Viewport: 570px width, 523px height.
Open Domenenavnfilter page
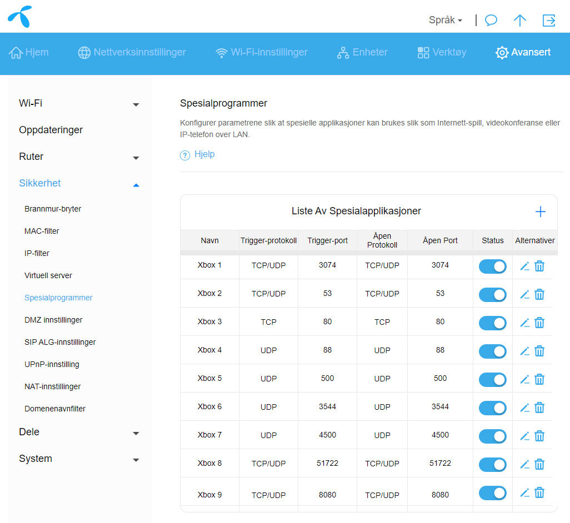[x=55, y=409]
